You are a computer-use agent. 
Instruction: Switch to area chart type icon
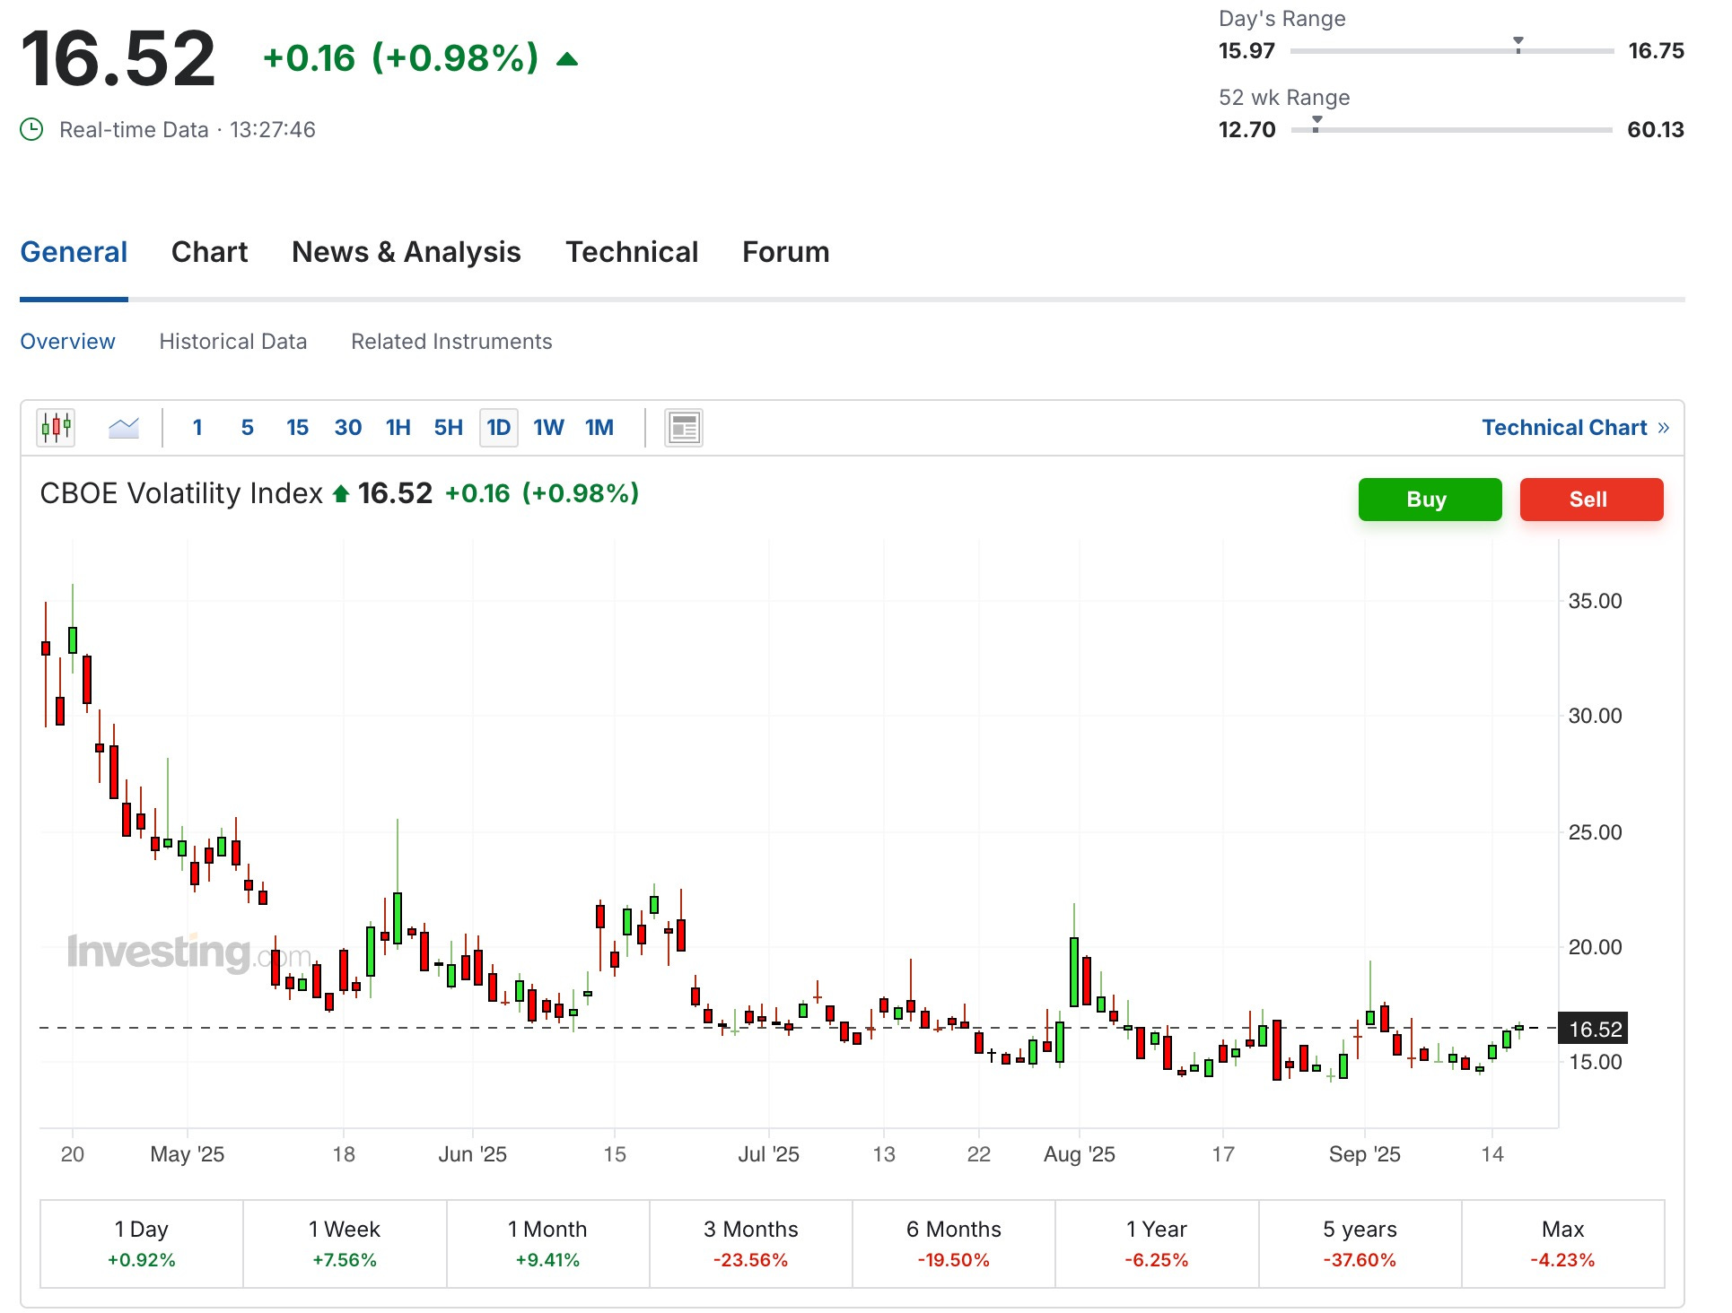pos(124,428)
